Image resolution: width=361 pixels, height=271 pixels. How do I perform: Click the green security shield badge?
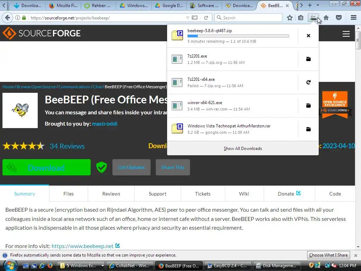102,167
